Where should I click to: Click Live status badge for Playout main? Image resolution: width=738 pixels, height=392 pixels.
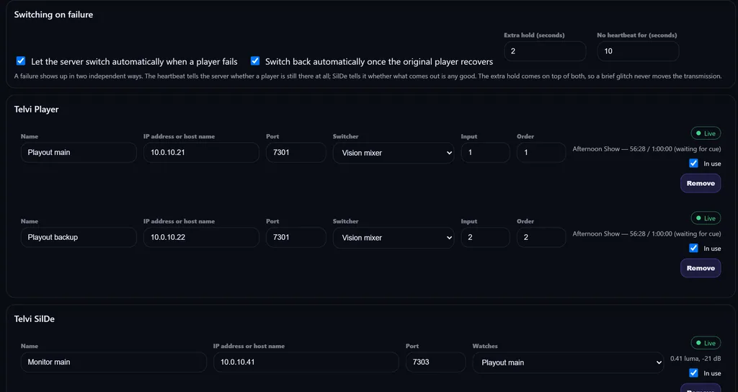tap(706, 133)
